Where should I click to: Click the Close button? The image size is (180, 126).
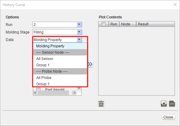pos(169,117)
